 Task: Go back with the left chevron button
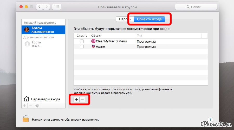click(x=40, y=7)
